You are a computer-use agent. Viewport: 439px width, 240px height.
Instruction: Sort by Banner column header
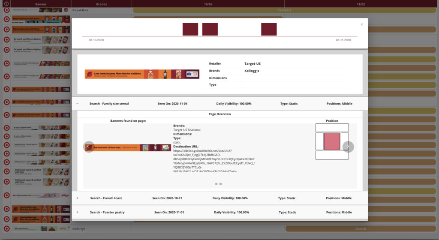click(41, 4)
